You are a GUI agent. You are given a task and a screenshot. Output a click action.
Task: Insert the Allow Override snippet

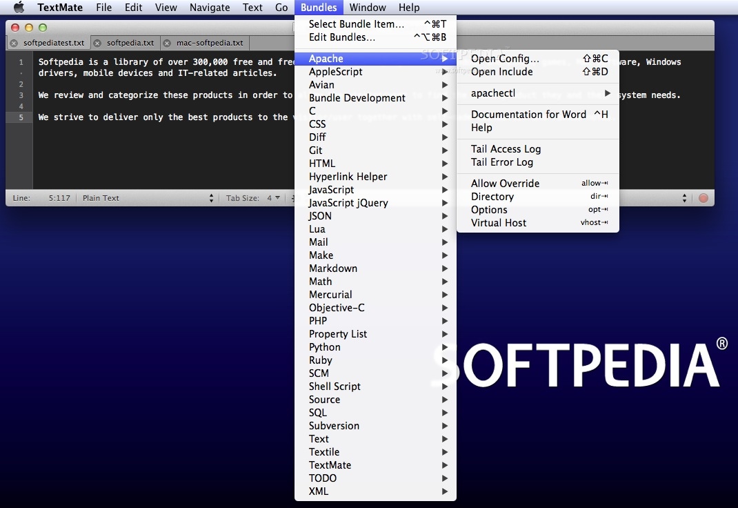click(x=538, y=183)
